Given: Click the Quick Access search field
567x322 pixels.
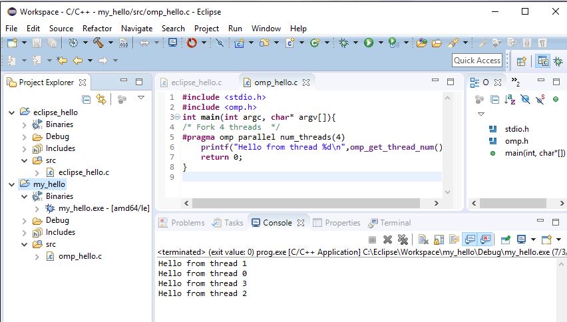Looking at the screenshot, I should point(477,61).
